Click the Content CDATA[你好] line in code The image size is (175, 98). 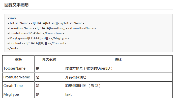pyautogui.click(x=37, y=43)
